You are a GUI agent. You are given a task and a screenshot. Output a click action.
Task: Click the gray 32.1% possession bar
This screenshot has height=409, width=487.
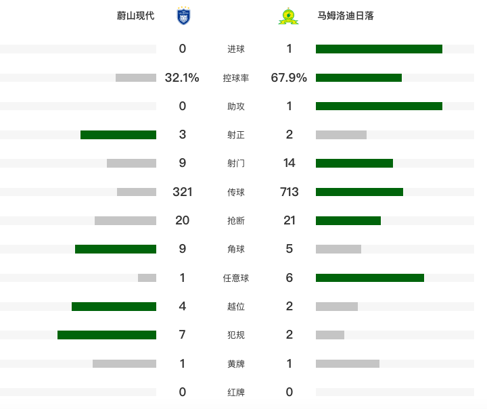(136, 78)
